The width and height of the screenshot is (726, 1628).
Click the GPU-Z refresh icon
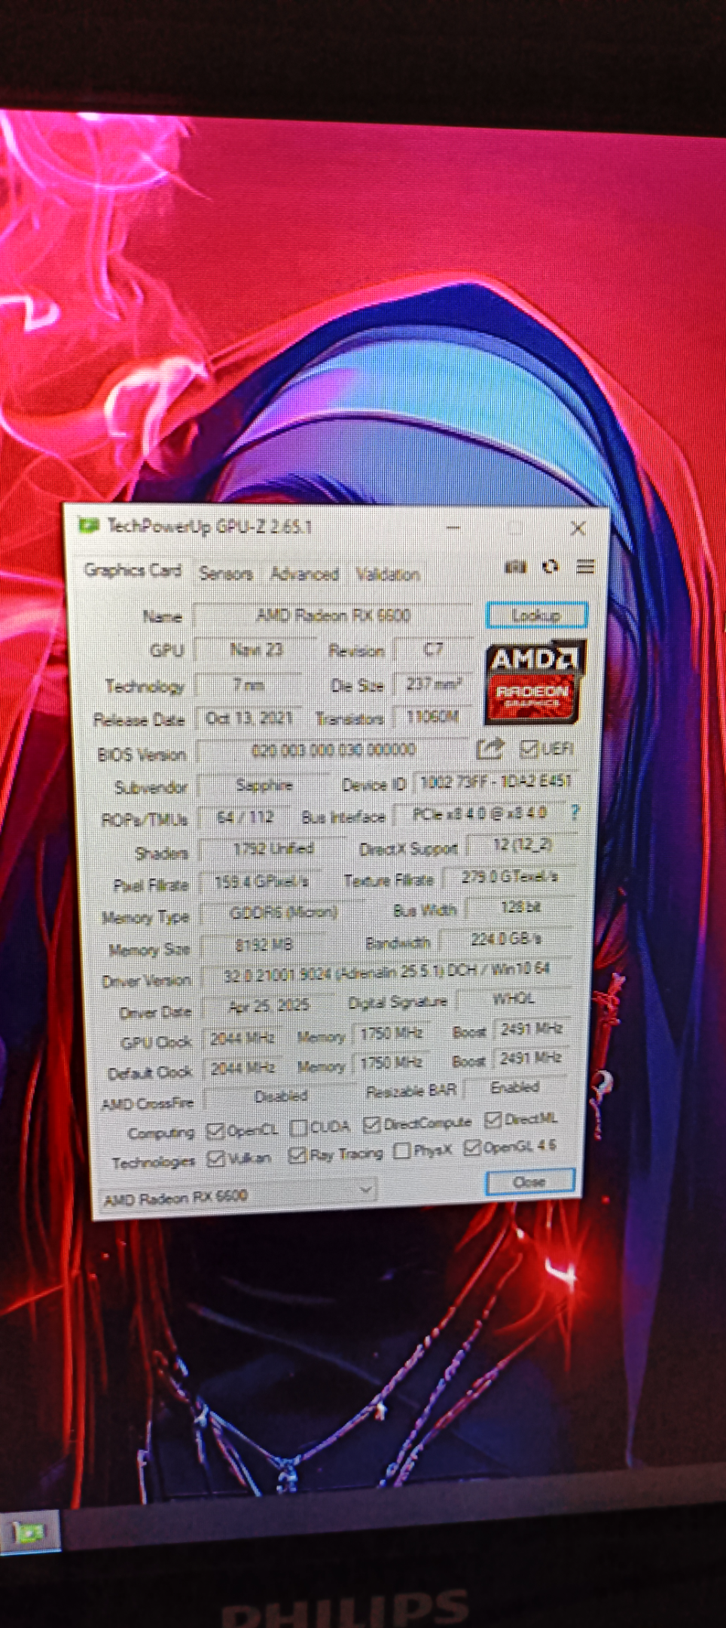(551, 567)
